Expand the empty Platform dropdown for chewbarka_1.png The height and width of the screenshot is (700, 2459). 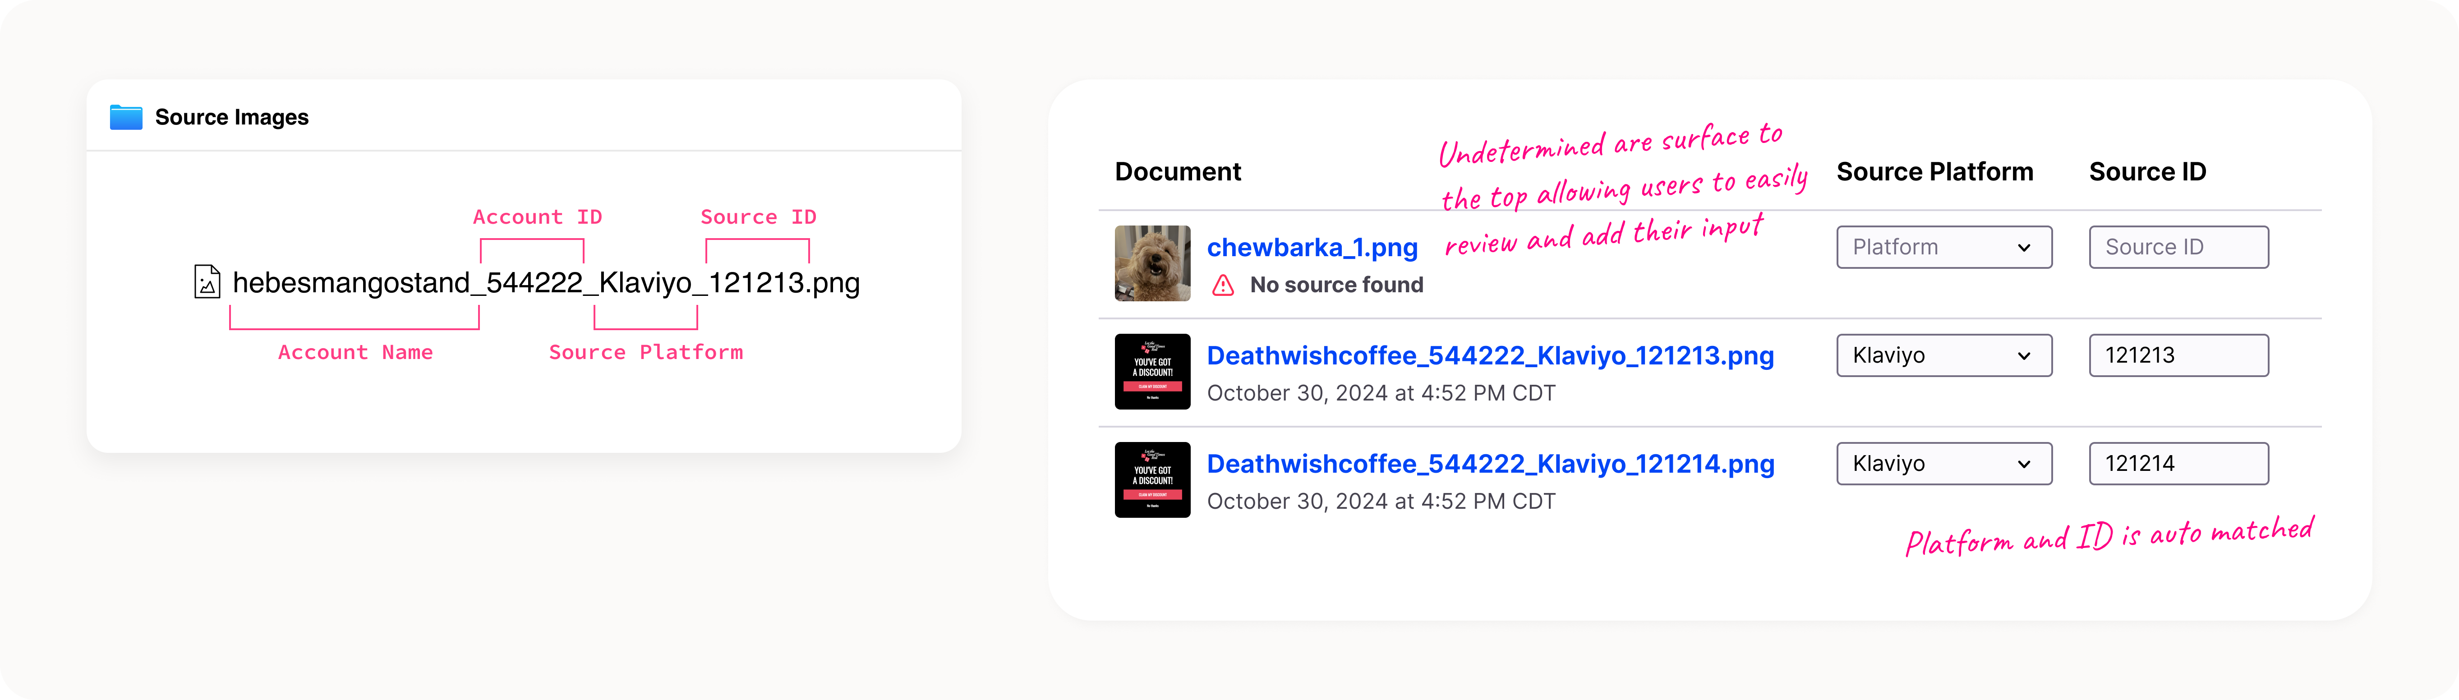point(1943,247)
